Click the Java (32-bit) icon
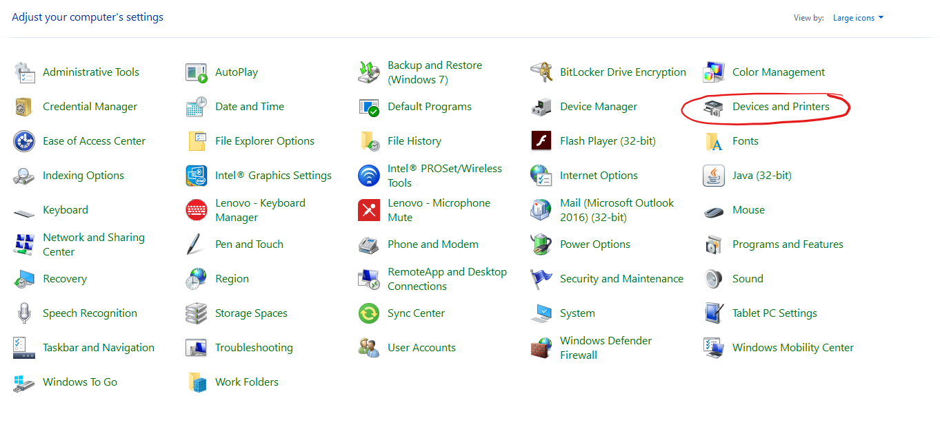The height and width of the screenshot is (427, 940). point(714,176)
